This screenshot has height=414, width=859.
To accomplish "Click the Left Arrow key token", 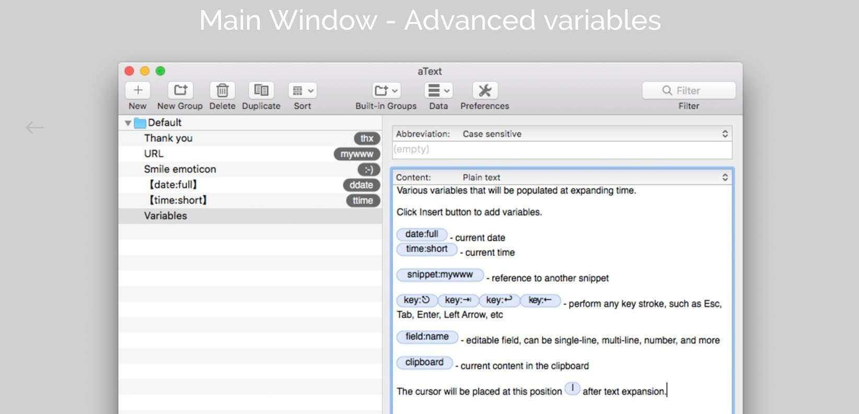I will pos(540,300).
